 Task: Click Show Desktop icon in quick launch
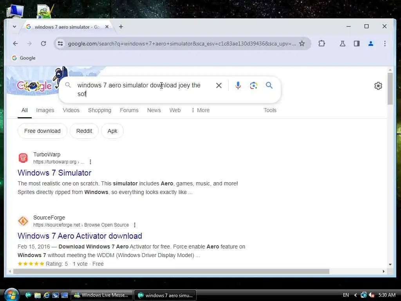[65, 295]
